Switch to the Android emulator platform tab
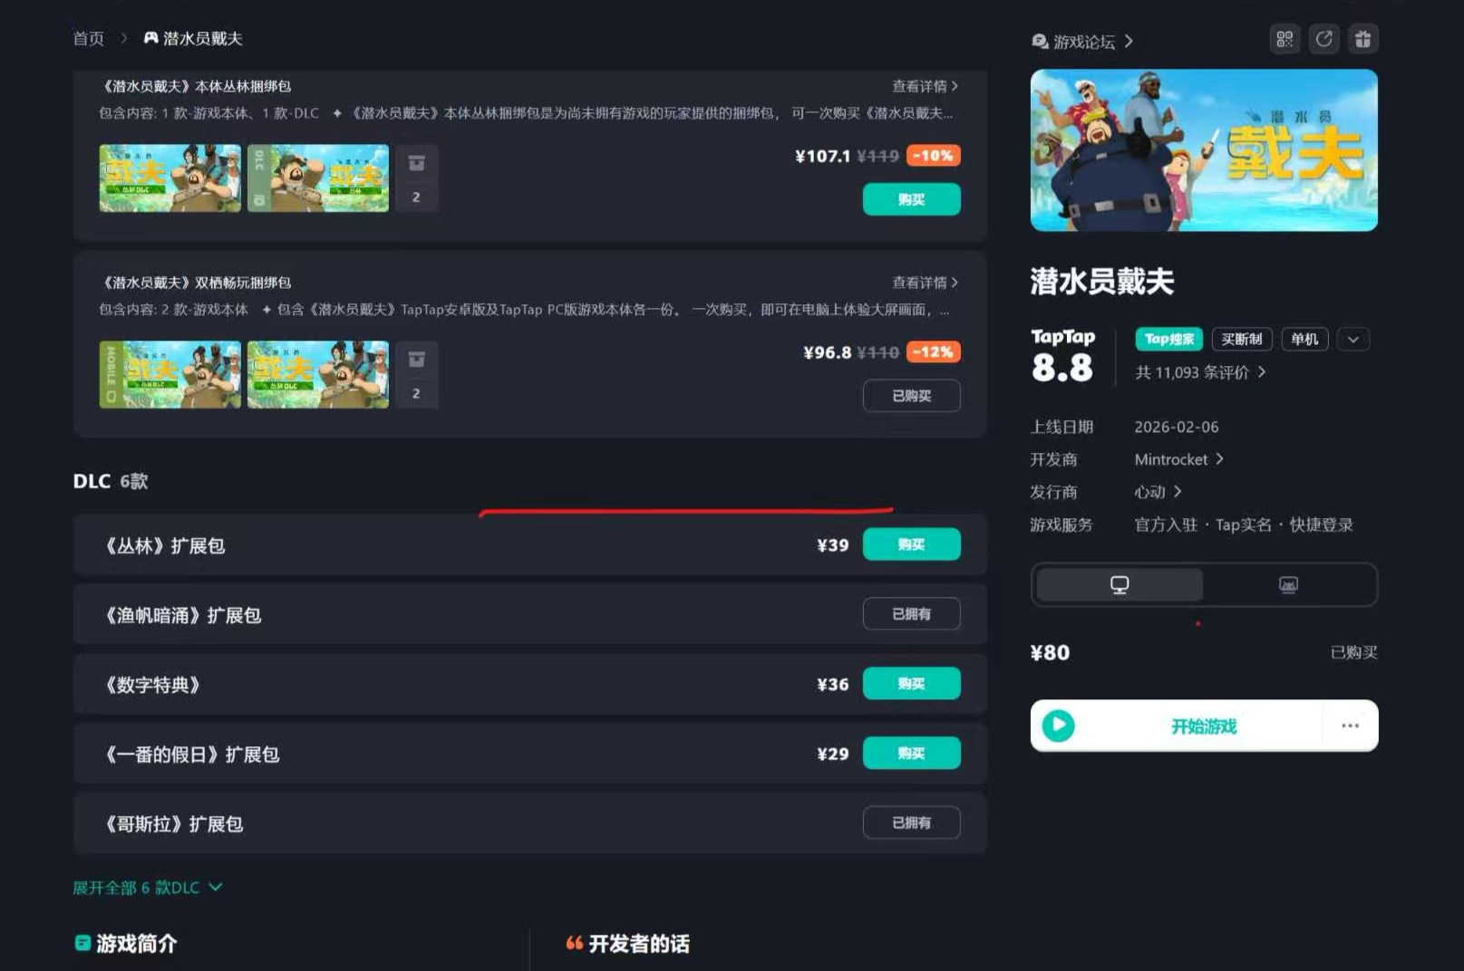This screenshot has width=1464, height=971. 1288,585
